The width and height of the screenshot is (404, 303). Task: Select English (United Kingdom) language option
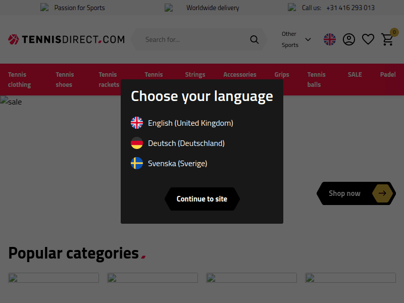(190, 123)
